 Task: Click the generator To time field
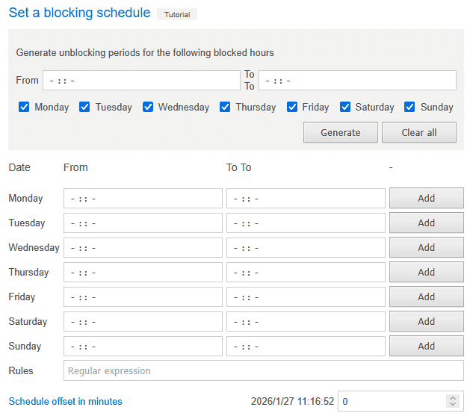[357, 80]
